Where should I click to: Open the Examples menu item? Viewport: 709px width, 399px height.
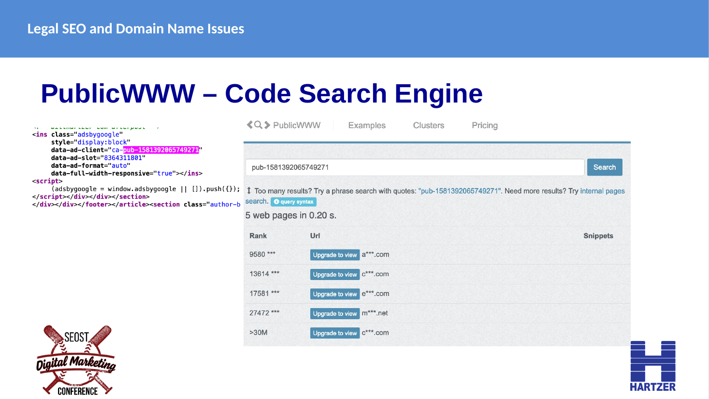click(367, 125)
